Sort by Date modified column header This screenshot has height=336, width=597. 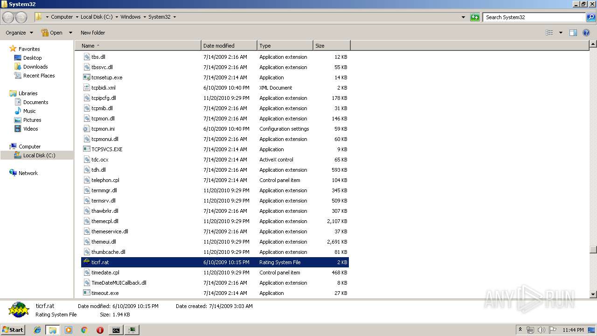[x=229, y=46]
